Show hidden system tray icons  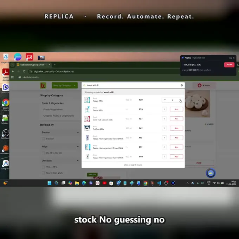pyautogui.click(x=188, y=183)
